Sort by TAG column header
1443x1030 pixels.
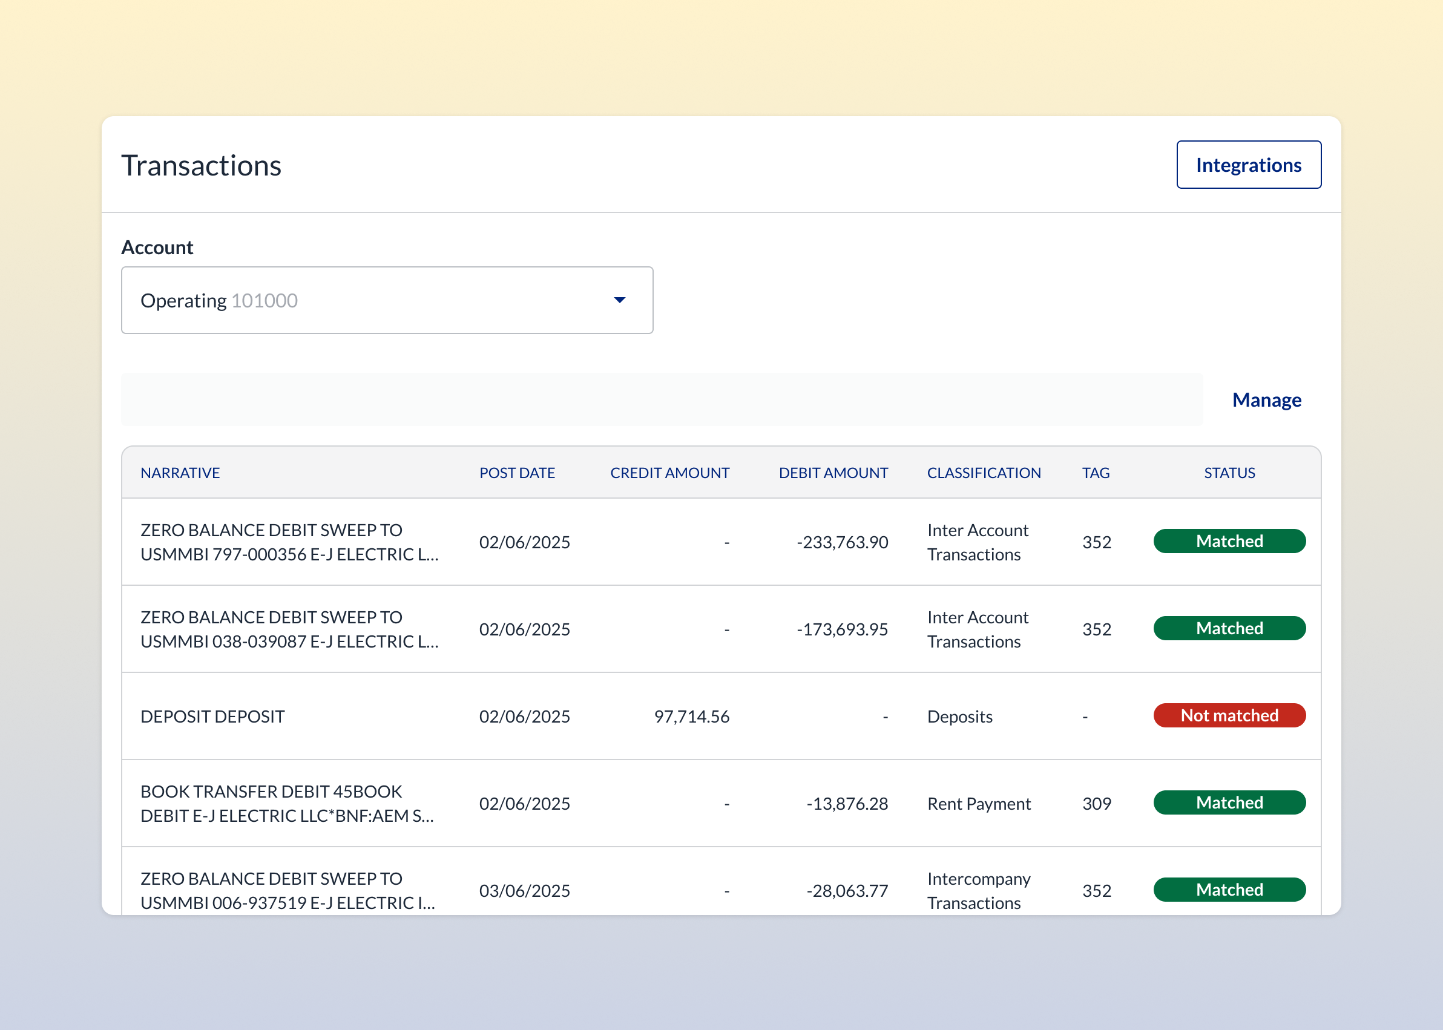click(1096, 473)
